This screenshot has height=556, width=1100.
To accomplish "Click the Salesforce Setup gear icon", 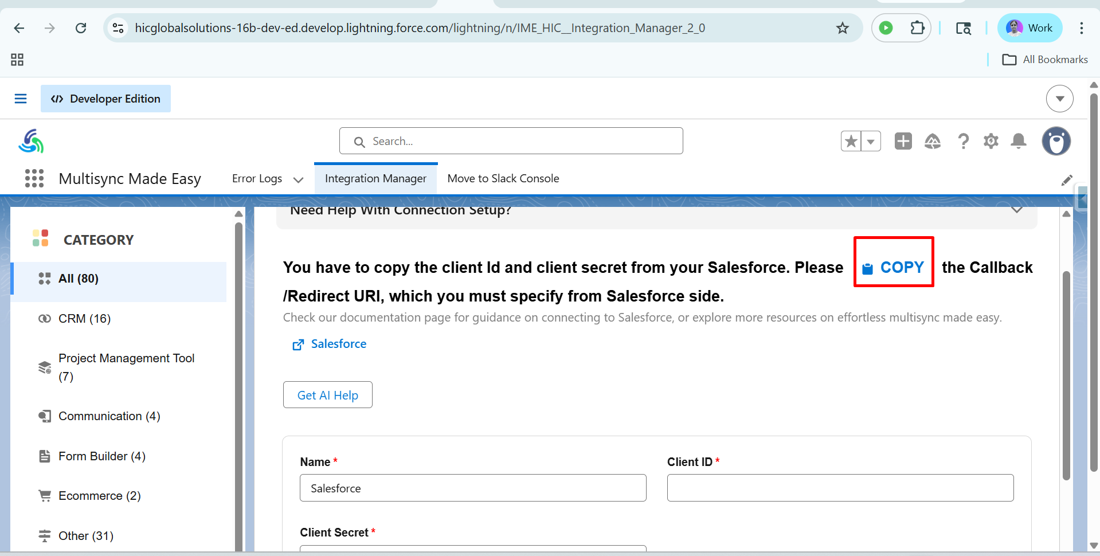I will tap(991, 141).
